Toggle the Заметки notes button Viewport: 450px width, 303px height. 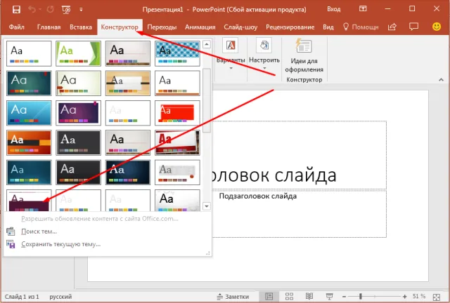coord(233,297)
